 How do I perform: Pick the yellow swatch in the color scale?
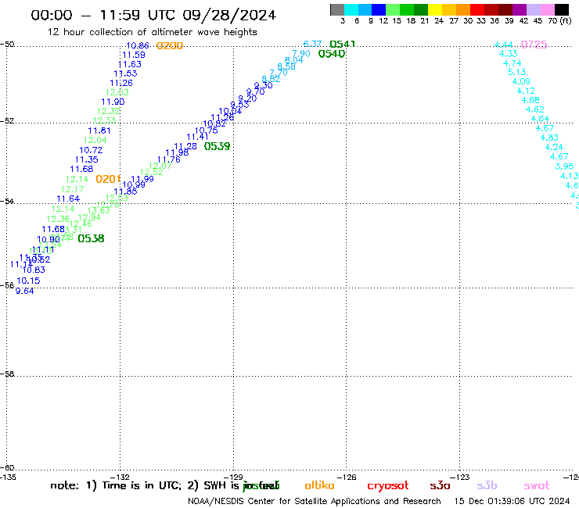tap(435, 9)
